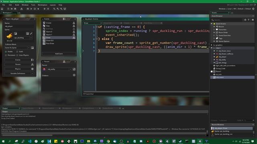Expand the Favourites entry
257x144 pixels.
pyautogui.click(x=214, y=30)
